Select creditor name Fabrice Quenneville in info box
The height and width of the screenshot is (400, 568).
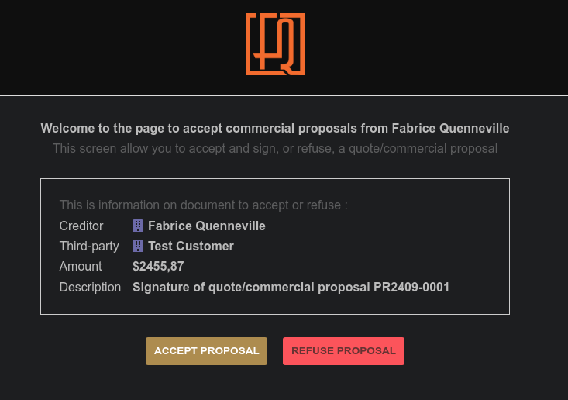(x=206, y=226)
